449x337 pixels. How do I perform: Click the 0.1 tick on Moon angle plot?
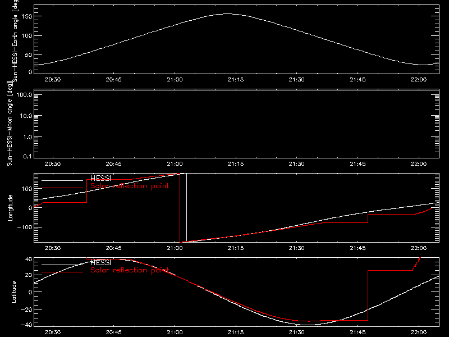pos(28,156)
